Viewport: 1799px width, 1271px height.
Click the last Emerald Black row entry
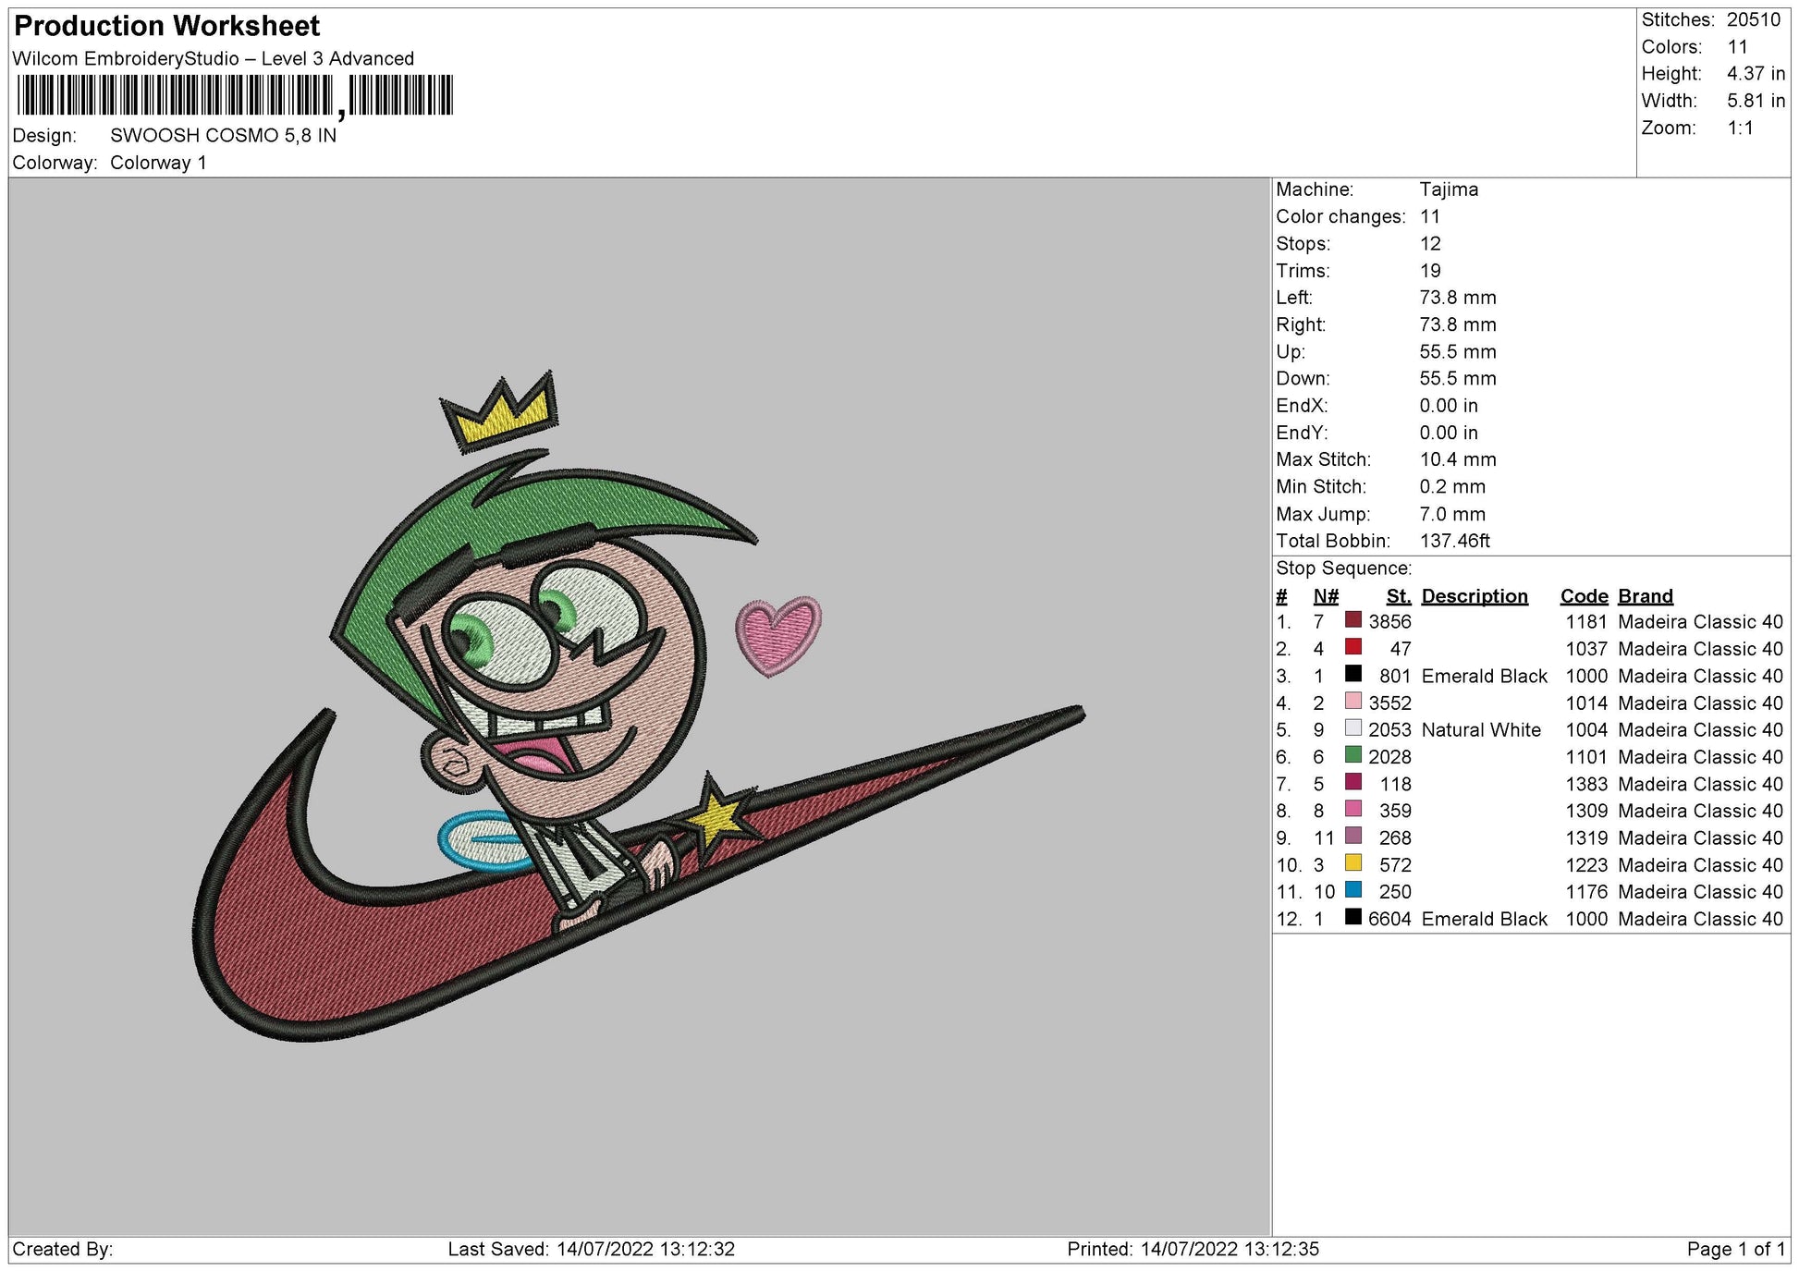[x=1483, y=919]
